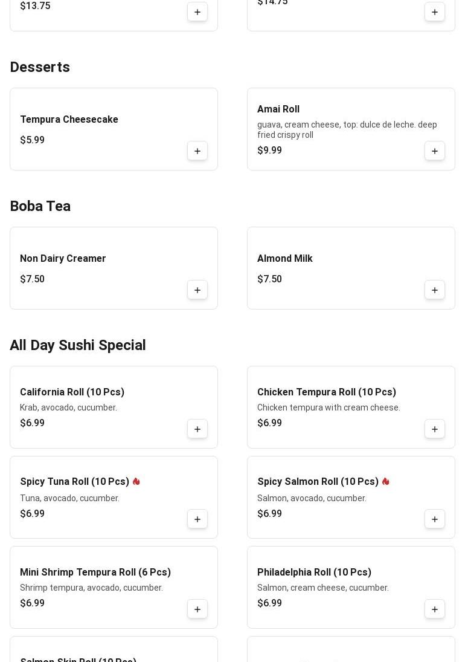
Task: Click the Spicy Tuna Roll spicy flame icon
Action: (136, 482)
